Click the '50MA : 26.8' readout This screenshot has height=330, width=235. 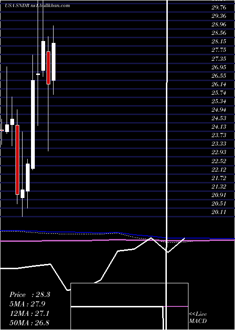29,322
